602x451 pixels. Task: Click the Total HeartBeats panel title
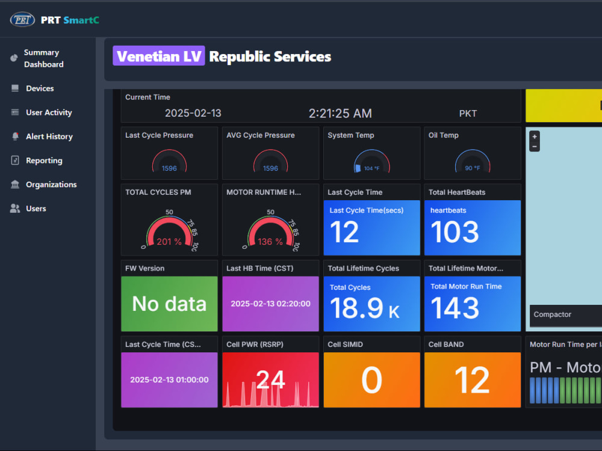pyautogui.click(x=457, y=192)
